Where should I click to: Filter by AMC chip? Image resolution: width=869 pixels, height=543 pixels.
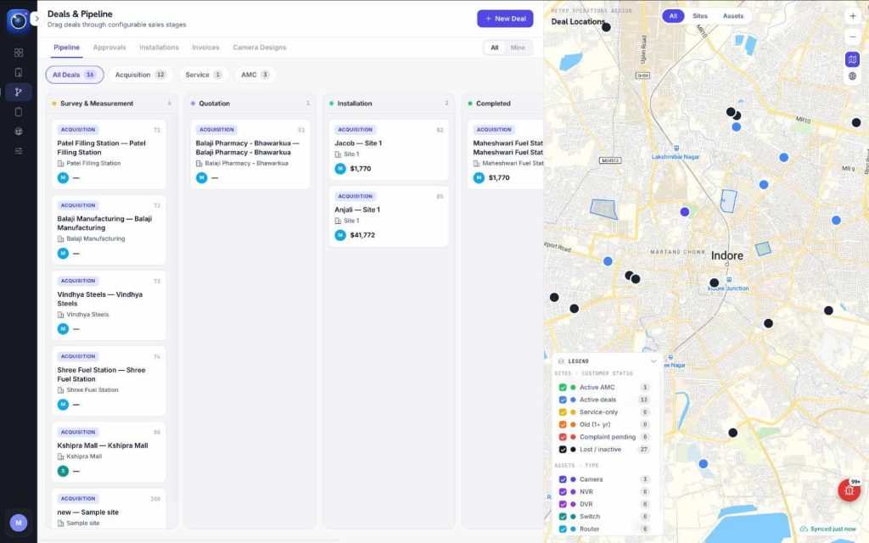tap(255, 75)
